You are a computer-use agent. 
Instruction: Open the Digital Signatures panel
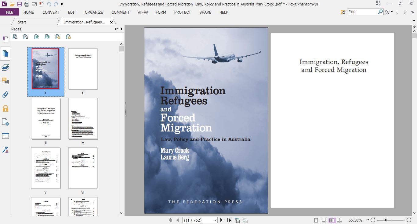point(5,150)
